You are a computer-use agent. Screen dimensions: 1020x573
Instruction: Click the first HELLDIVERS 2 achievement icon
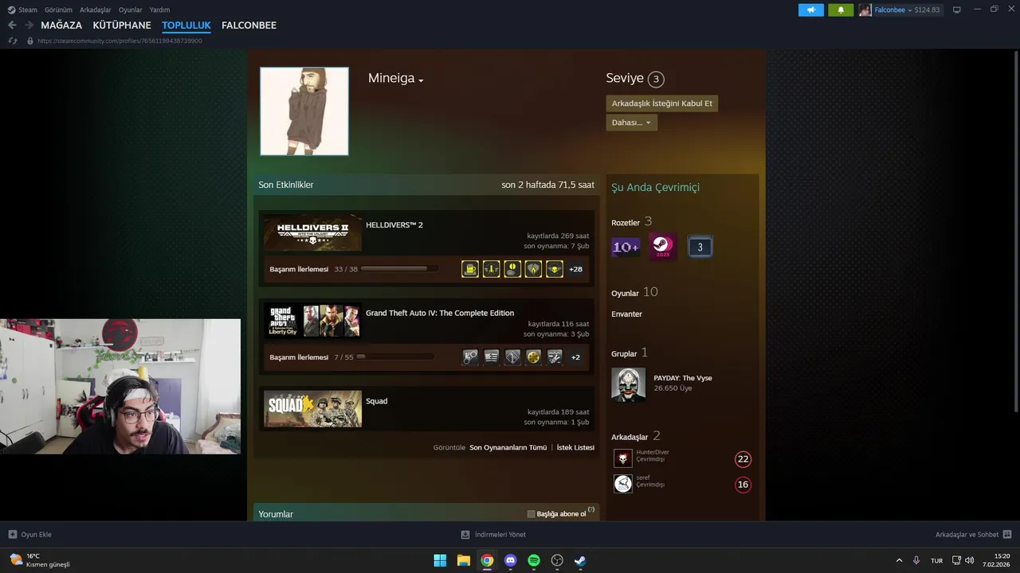pos(470,269)
